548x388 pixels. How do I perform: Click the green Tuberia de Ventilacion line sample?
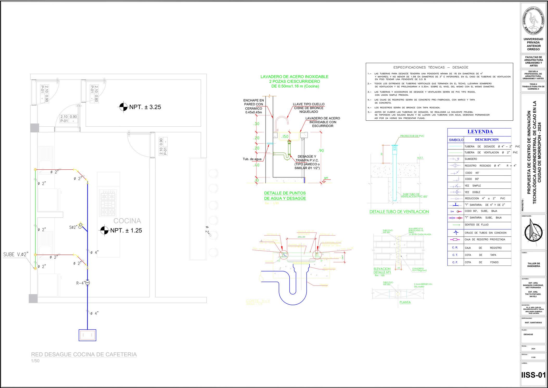coord(455,153)
